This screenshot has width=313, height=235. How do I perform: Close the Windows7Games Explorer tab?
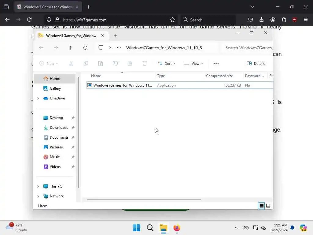[x=102, y=35]
